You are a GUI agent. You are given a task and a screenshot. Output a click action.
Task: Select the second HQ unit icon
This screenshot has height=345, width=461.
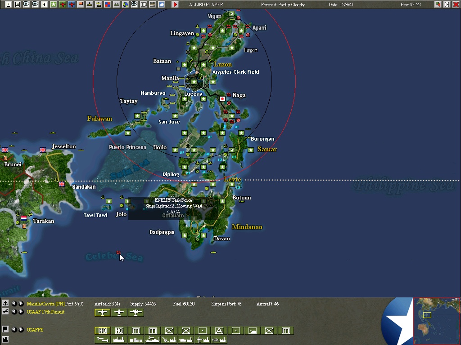pos(119,331)
